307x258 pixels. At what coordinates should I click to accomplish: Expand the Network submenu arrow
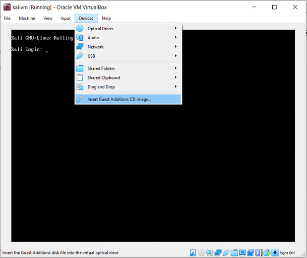pyautogui.click(x=175, y=46)
